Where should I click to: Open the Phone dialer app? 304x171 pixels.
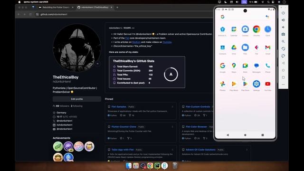[x=267, y=66]
